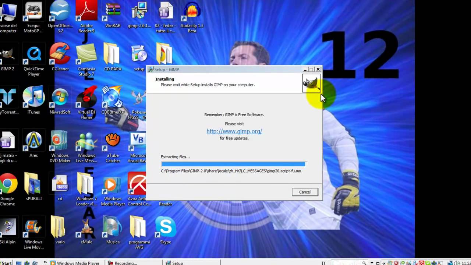
Task: Click the volume speaker tray icon
Action: [x=457, y=263]
